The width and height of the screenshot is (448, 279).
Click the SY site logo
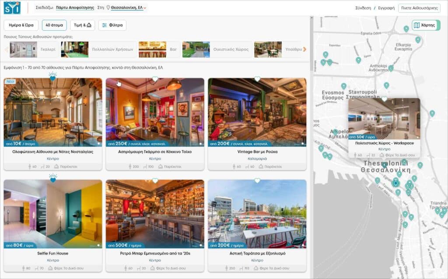click(x=12, y=8)
